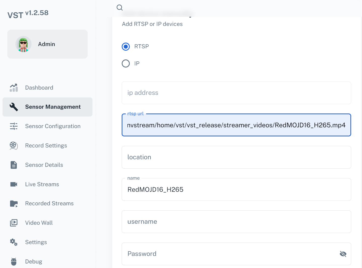362x268 pixels.
Task: Click the Record Settings film reel icon
Action: [14, 145]
